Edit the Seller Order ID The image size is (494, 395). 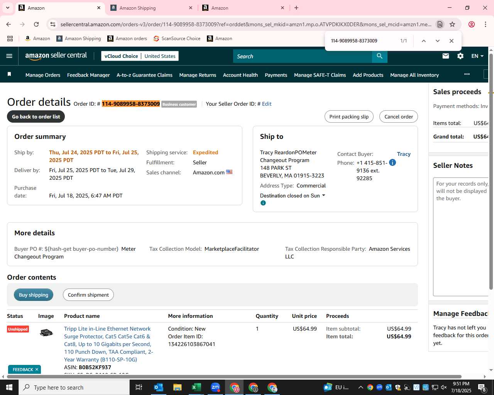tap(267, 104)
